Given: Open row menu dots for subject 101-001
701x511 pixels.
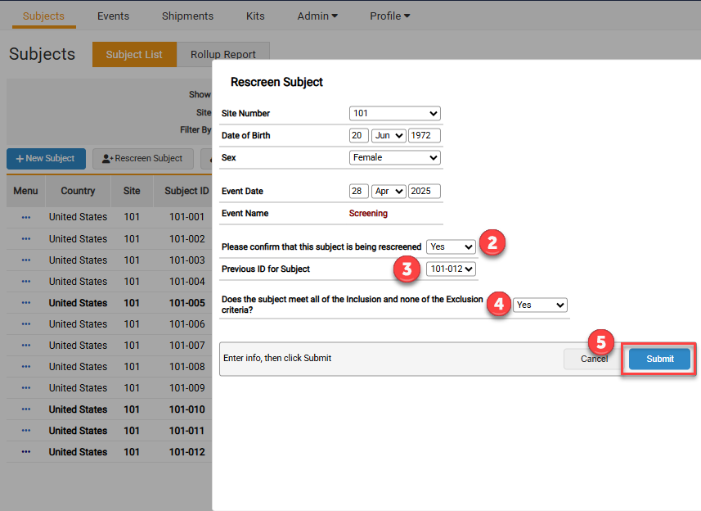Looking at the screenshot, I should tap(26, 218).
